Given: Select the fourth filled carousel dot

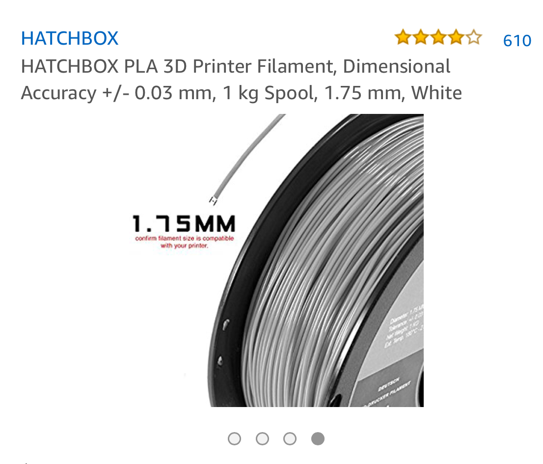Looking at the screenshot, I should click(x=318, y=439).
